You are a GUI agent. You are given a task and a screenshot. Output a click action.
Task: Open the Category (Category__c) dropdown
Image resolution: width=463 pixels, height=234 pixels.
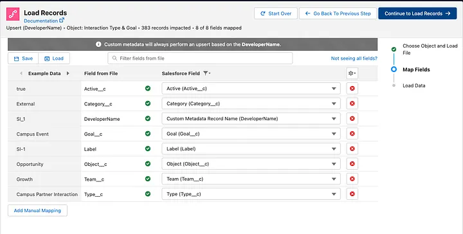251,104
